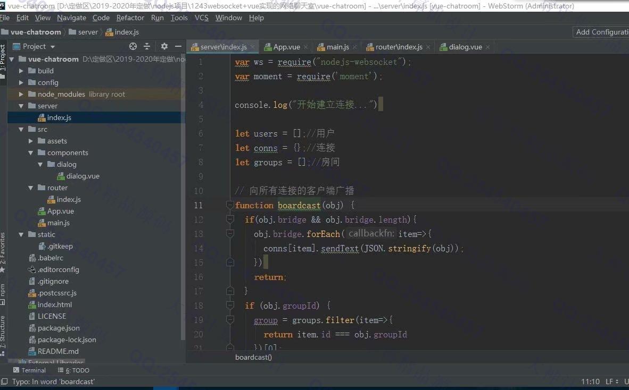The image size is (629, 390).
Task: Collapse the components folder
Action: pyautogui.click(x=30, y=153)
